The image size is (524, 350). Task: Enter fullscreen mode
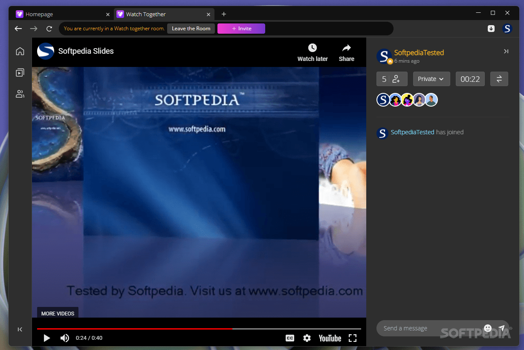353,338
